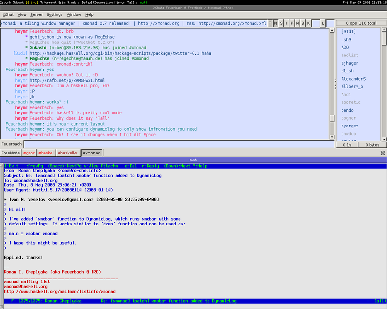Select the #xmonad channel tab

tap(91, 153)
